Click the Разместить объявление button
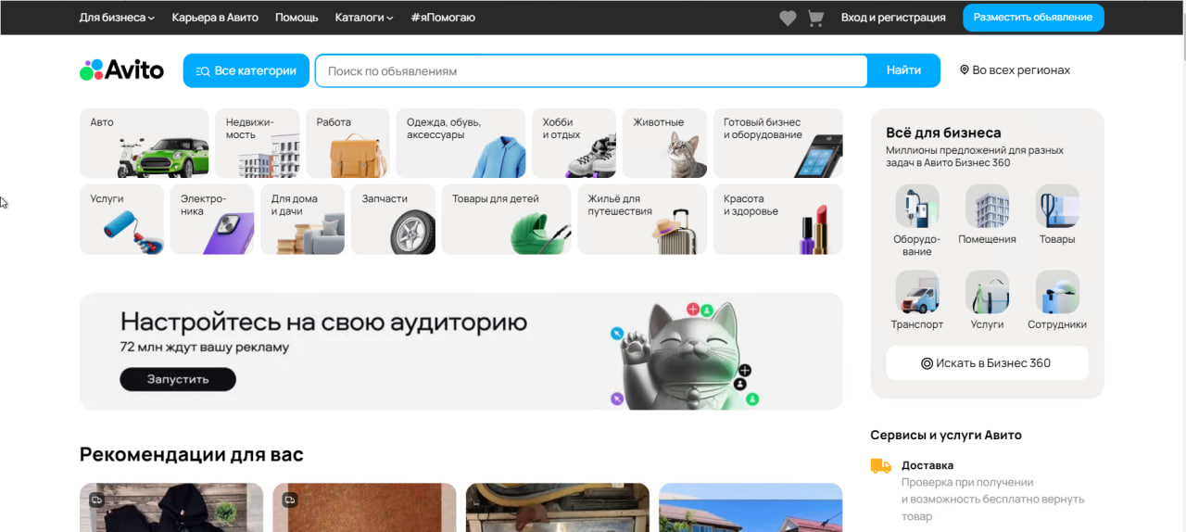The image size is (1186, 532). [x=1033, y=18]
